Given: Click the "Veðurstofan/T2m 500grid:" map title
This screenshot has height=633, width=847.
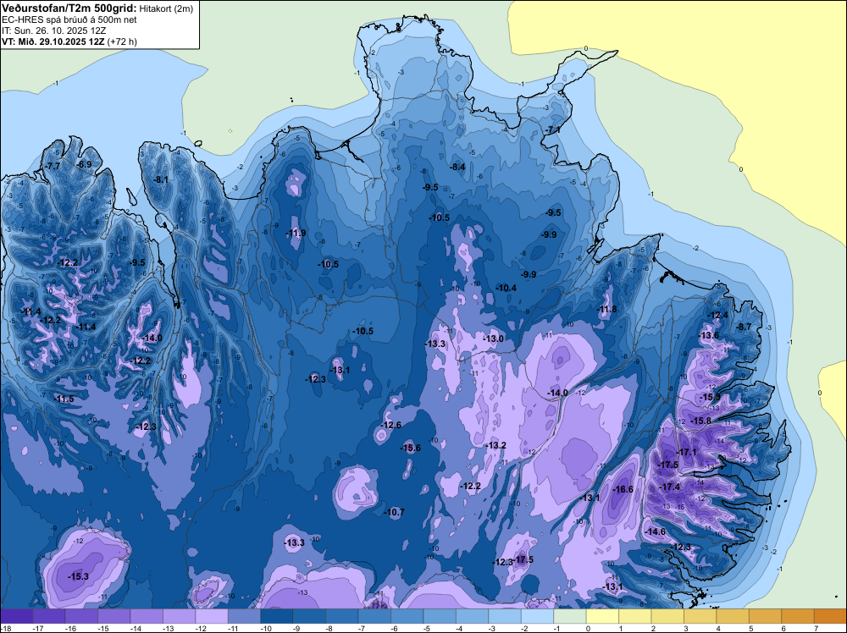Looking at the screenshot, I should pyautogui.click(x=69, y=8).
